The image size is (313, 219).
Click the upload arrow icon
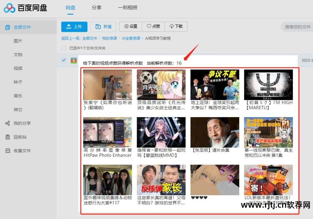tap(69, 26)
